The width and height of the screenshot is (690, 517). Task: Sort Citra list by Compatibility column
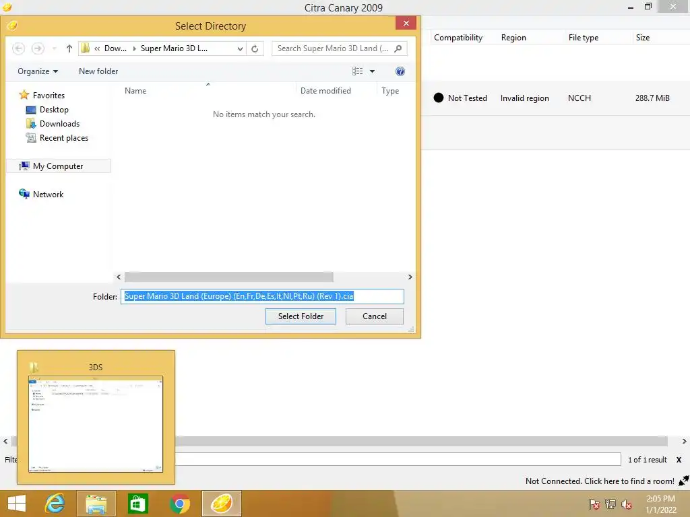pos(458,38)
